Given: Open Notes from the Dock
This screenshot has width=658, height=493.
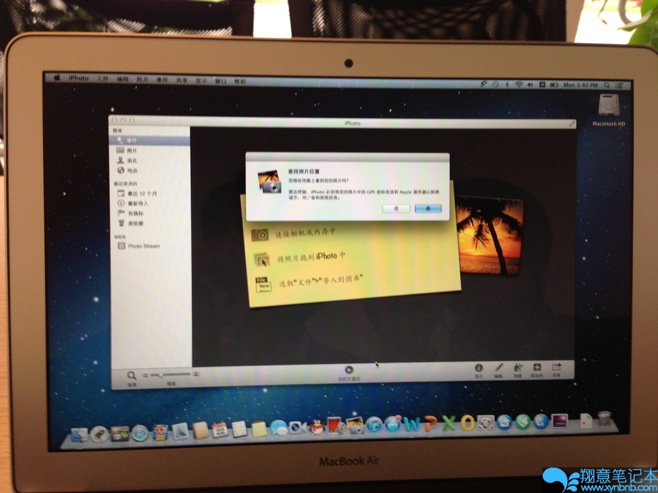Looking at the screenshot, I should [x=259, y=429].
